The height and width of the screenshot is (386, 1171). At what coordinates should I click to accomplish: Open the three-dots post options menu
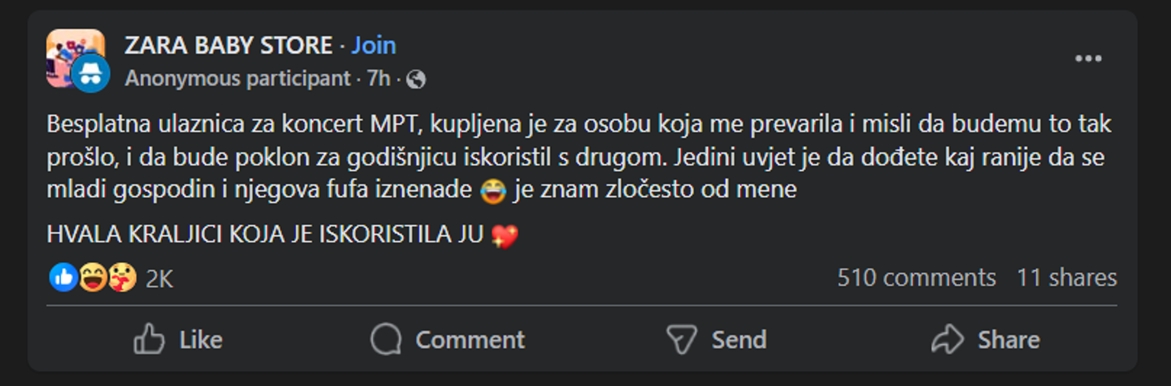1088,58
